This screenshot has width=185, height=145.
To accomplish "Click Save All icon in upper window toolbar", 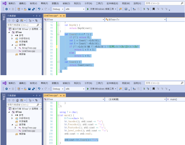I will point(33,9).
